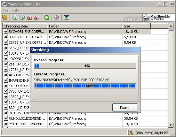Click the file icon beside RUNDLL32.EXE-5D5D
This screenshot has width=176, height=137.
(x=6, y=118)
